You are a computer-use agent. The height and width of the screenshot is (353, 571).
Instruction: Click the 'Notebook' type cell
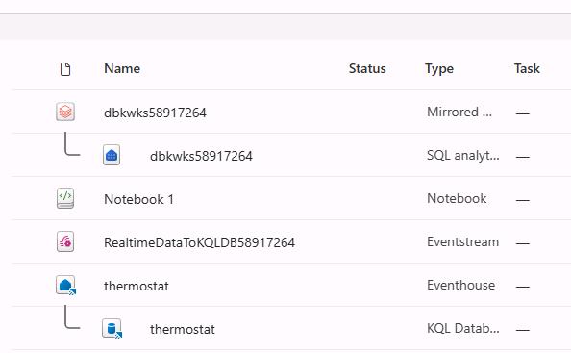457,198
